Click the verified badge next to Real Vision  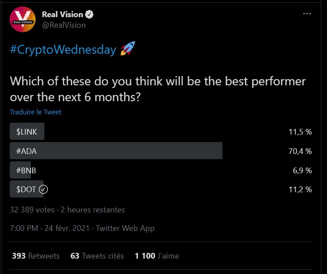tap(89, 15)
